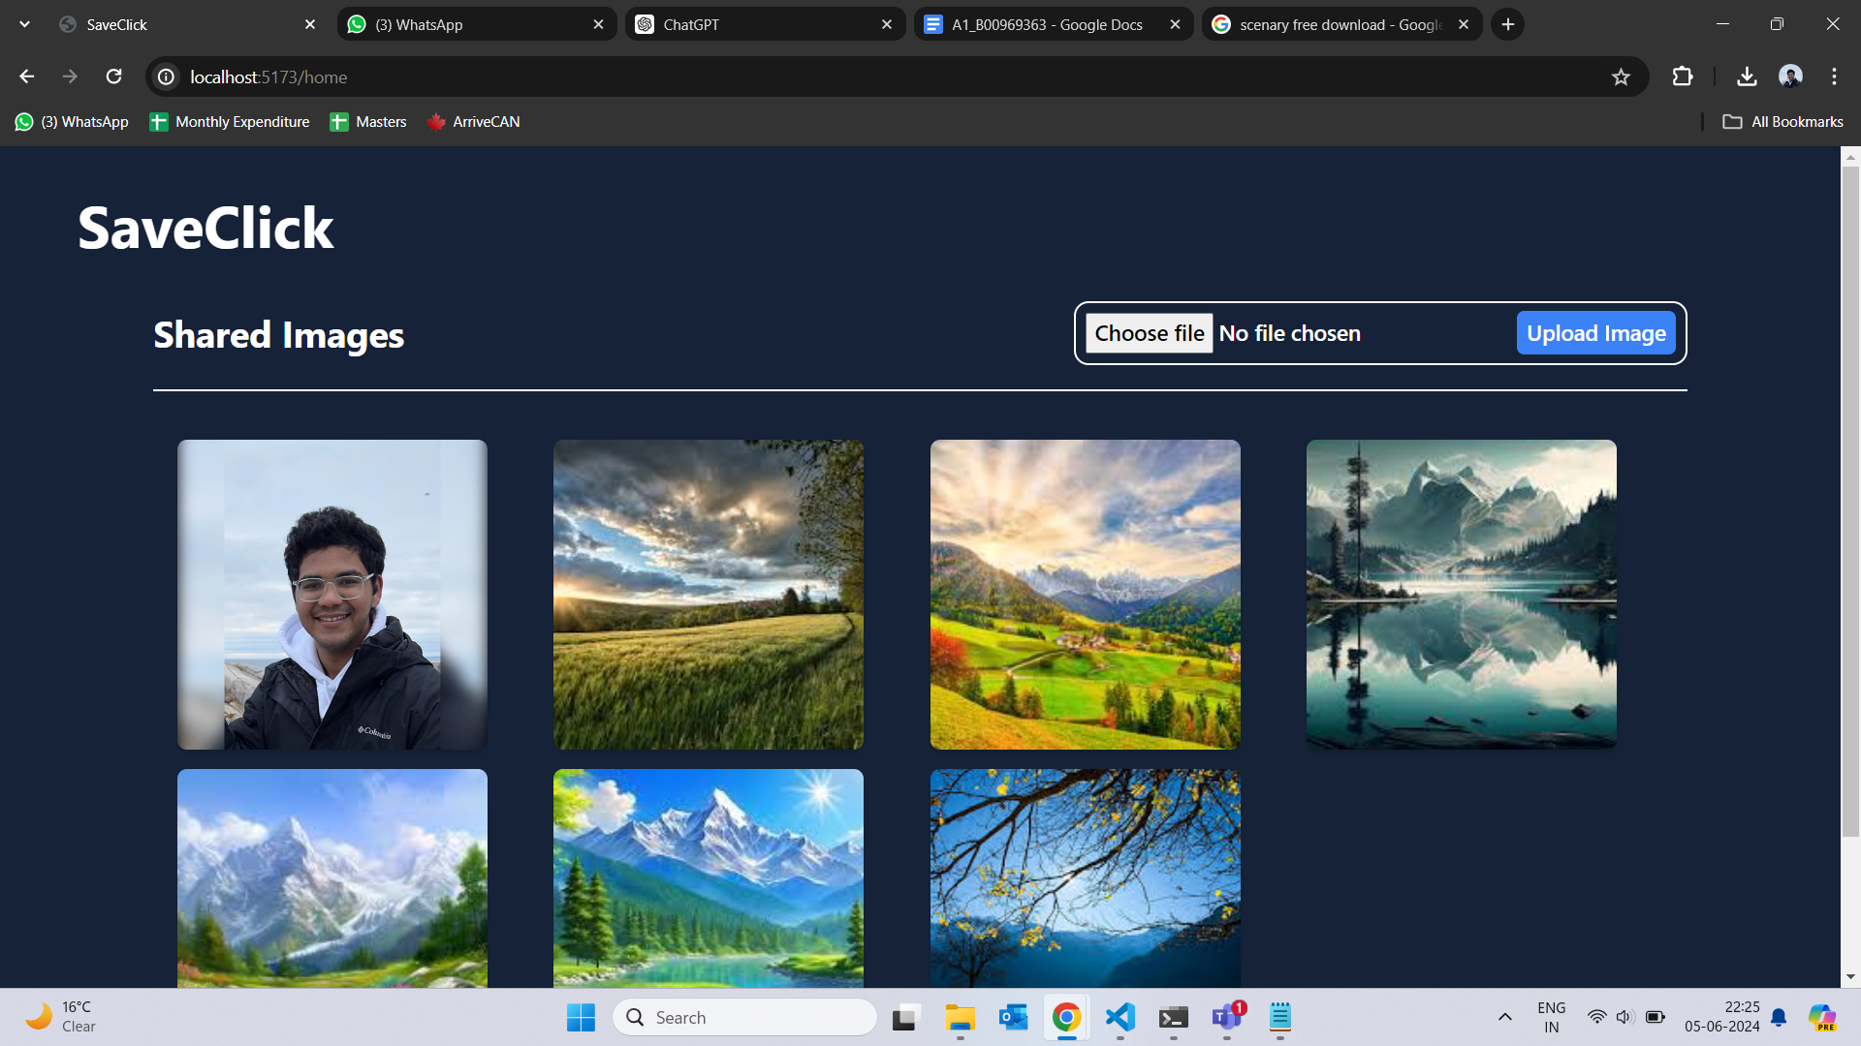Screen dimensions: 1861x1046
Task: Open the All Bookmarks folder
Action: [1783, 122]
